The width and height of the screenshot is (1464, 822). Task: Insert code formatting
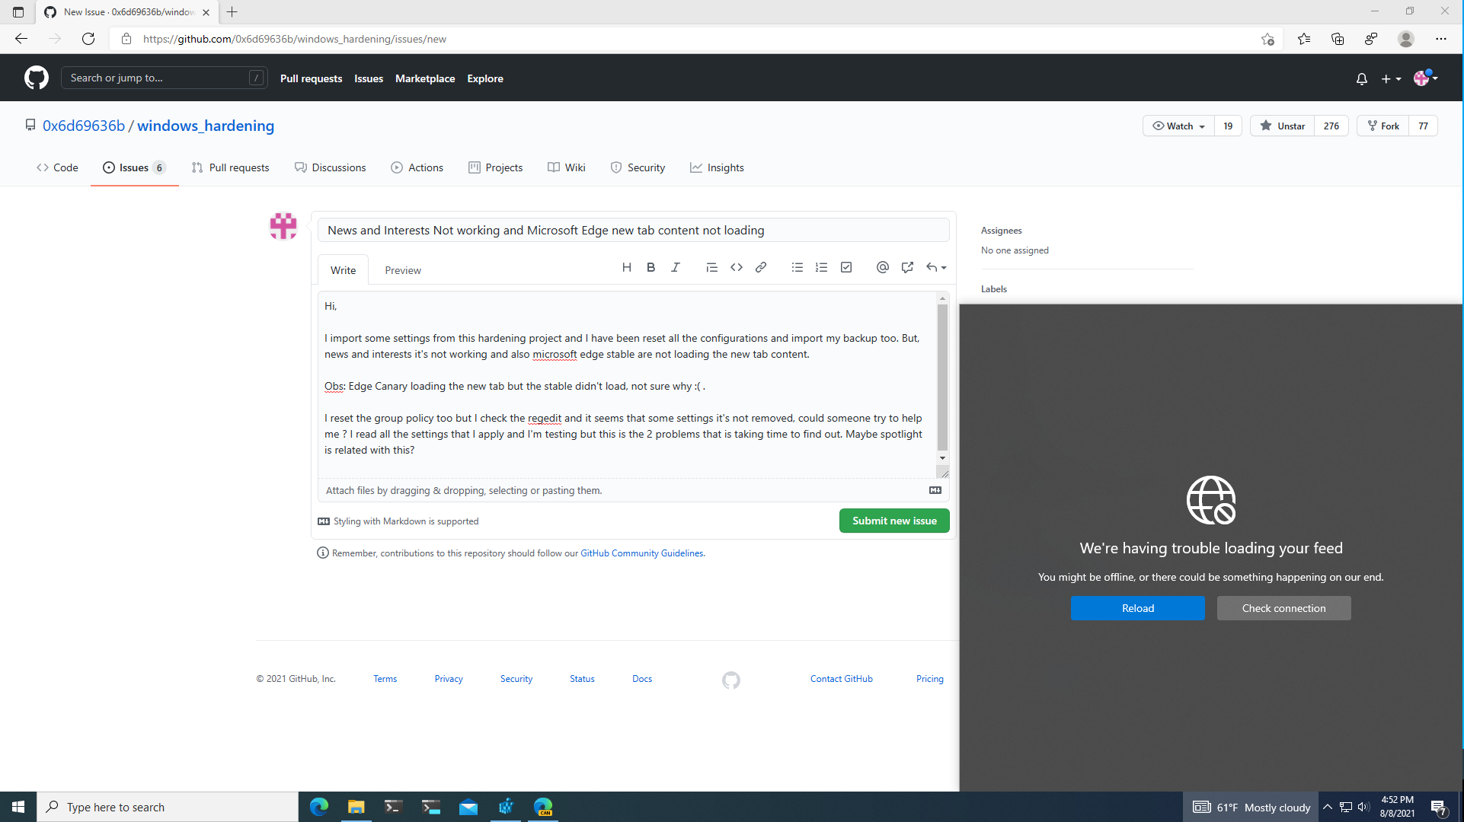pos(736,267)
